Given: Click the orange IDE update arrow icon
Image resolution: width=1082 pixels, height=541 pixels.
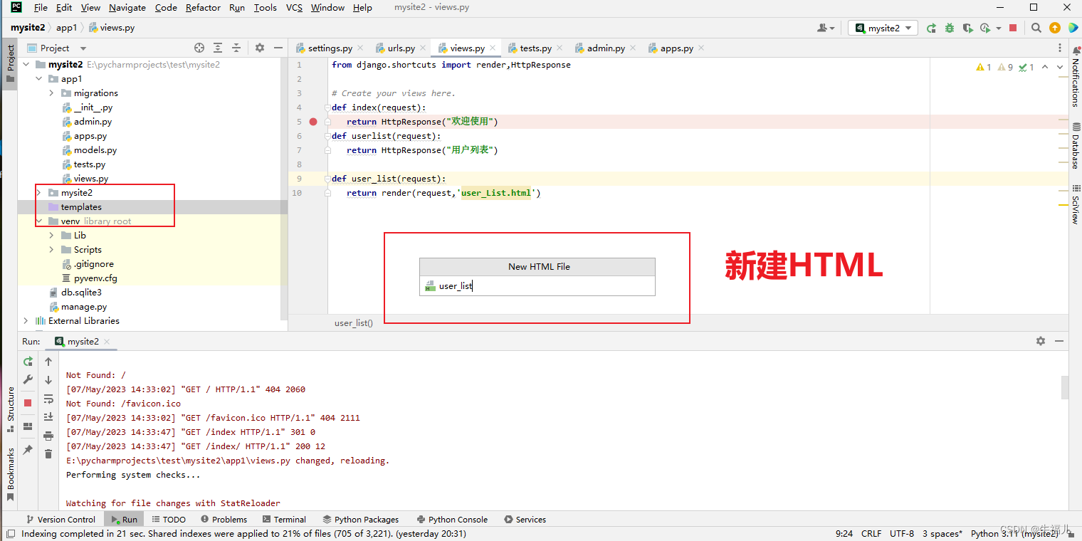Looking at the screenshot, I should pyautogui.click(x=1055, y=28).
